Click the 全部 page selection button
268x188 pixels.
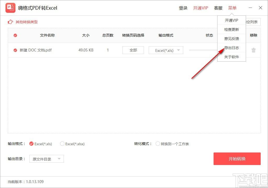pos(133,50)
